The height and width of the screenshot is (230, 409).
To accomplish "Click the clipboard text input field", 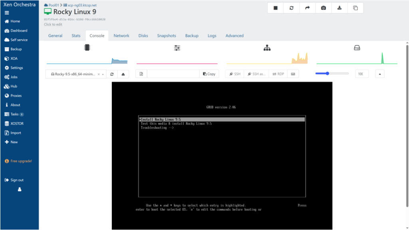I will point(173,74).
